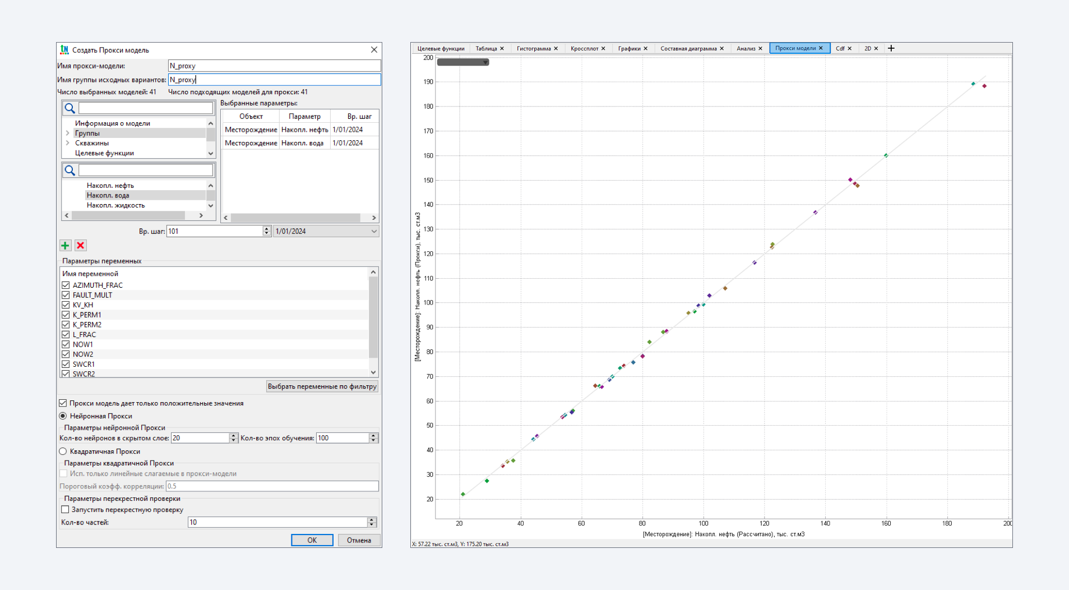Open the dark dropdown at chart top-left
The height and width of the screenshot is (590, 1069).
click(463, 62)
